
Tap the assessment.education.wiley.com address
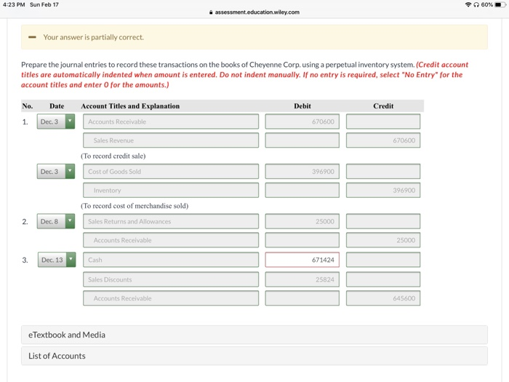point(257,12)
